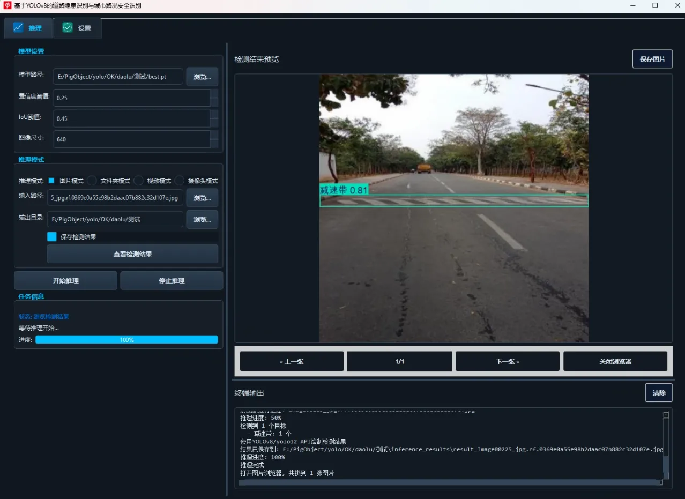Open the 设置 tab
This screenshot has width=685, height=499.
[x=77, y=28]
